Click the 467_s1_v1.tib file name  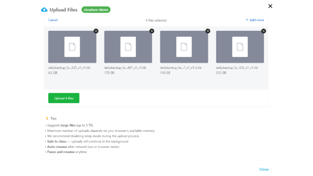click(125, 68)
